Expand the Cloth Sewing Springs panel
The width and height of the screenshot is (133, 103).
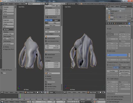pyautogui.click(x=107, y=99)
